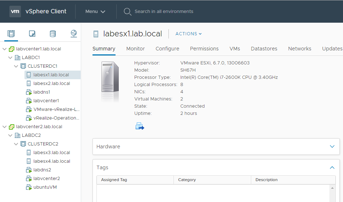Image resolution: width=343 pixels, height=202 pixels.
Task: Collapse the labvcenter1.lab.local tree node
Action: pos(4,49)
